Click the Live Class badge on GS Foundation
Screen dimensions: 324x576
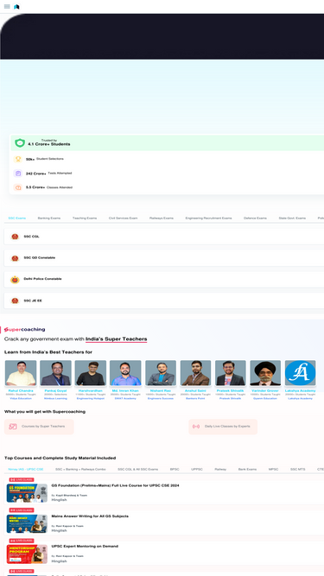[x=22, y=480]
